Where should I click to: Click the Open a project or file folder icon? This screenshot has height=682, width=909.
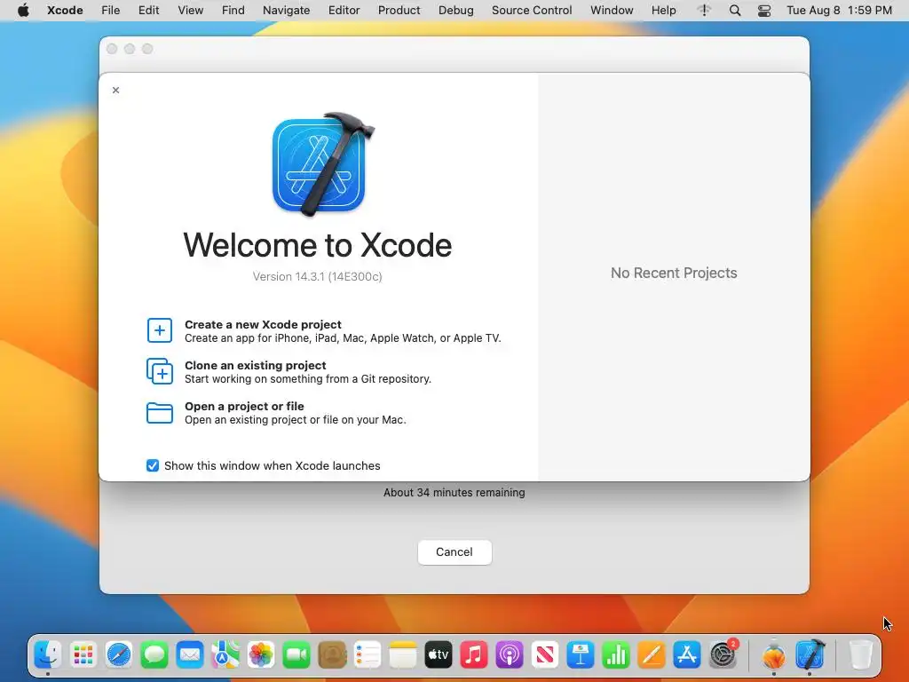160,413
